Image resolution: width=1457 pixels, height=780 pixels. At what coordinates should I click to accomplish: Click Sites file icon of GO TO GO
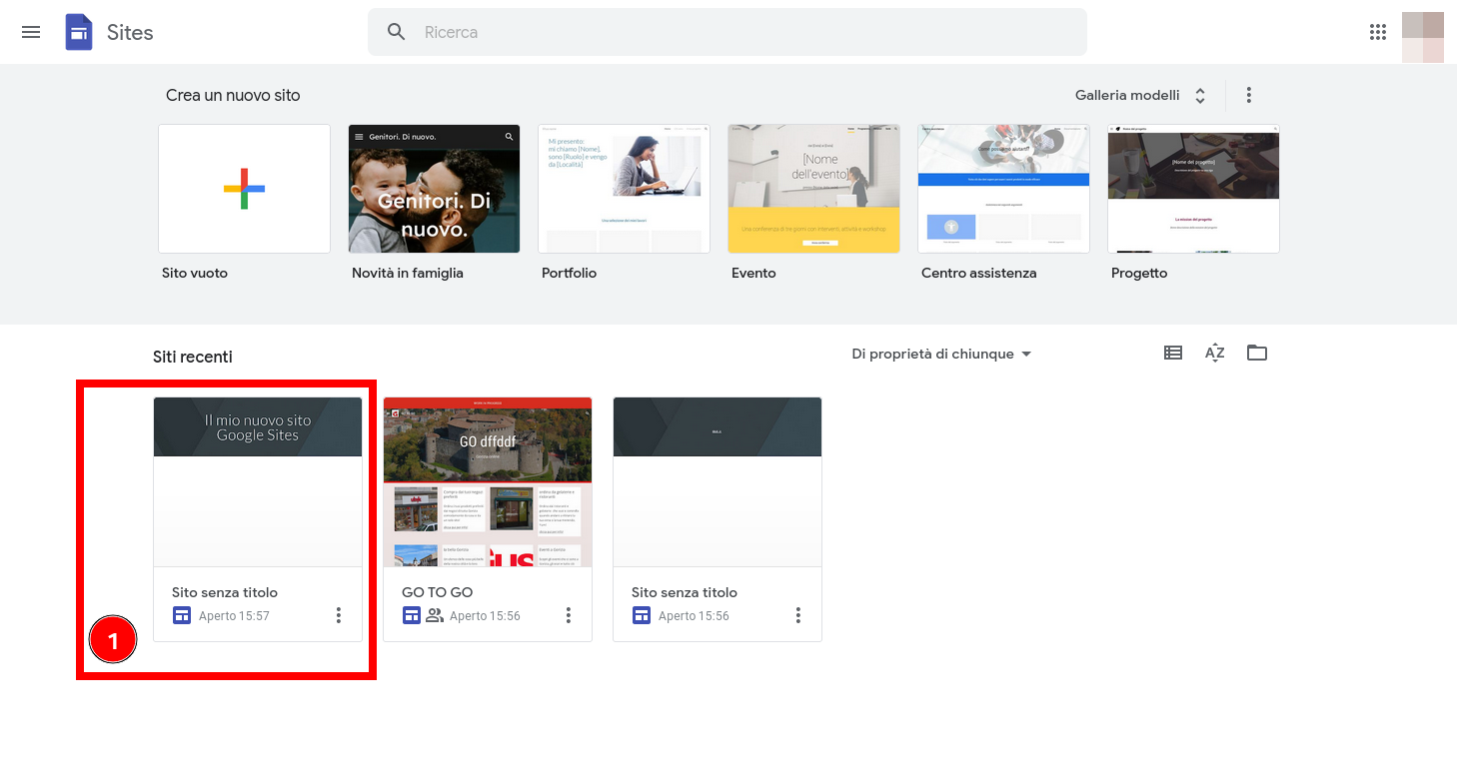click(x=411, y=615)
